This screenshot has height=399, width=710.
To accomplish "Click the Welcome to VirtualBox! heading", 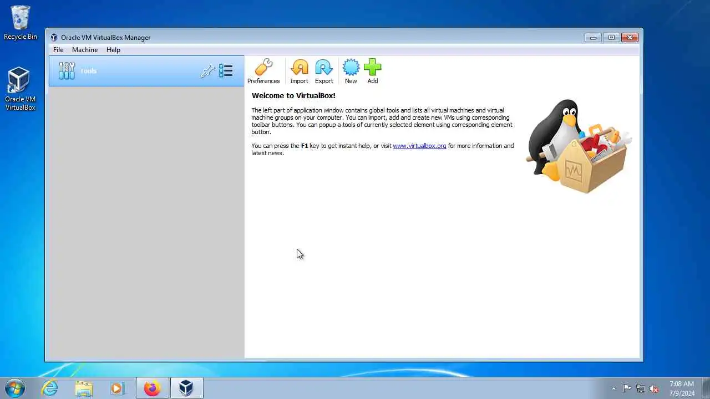I will pos(293,95).
